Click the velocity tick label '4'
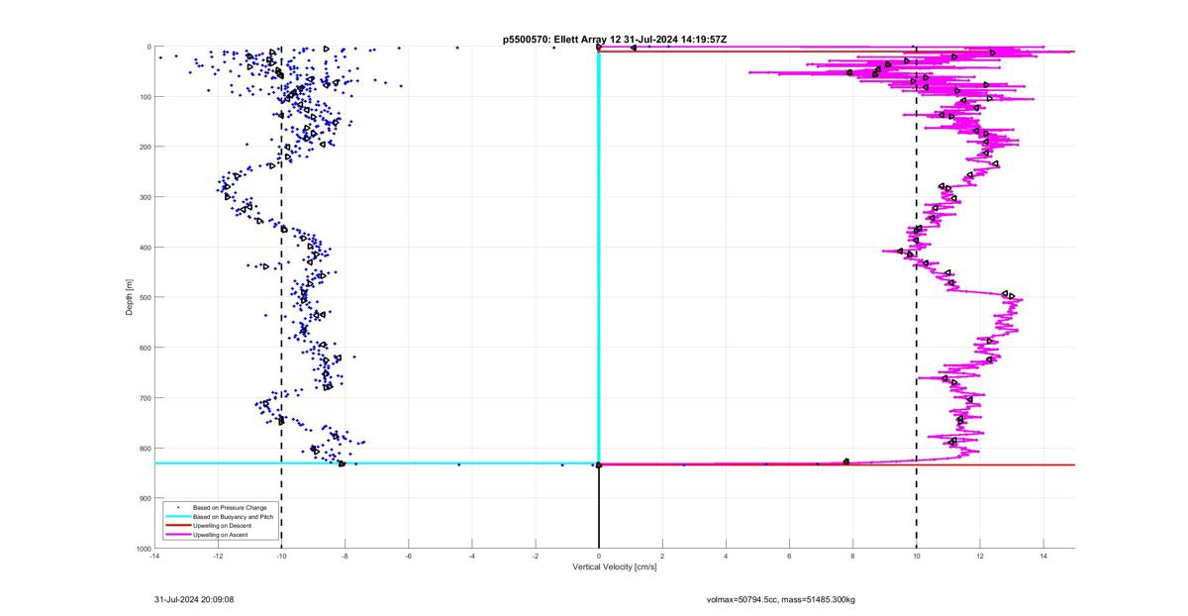The height and width of the screenshot is (616, 1188). coord(726,557)
